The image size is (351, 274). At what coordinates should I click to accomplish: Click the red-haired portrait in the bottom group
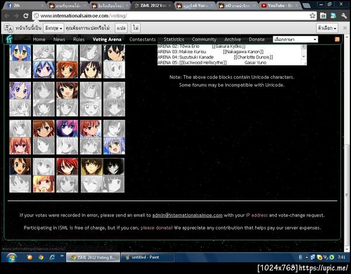pyautogui.click(x=67, y=167)
